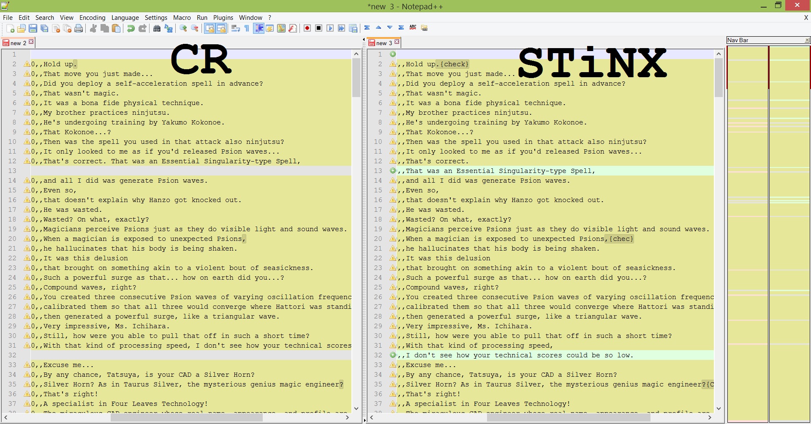Start macro recording with red dot

coord(307,28)
